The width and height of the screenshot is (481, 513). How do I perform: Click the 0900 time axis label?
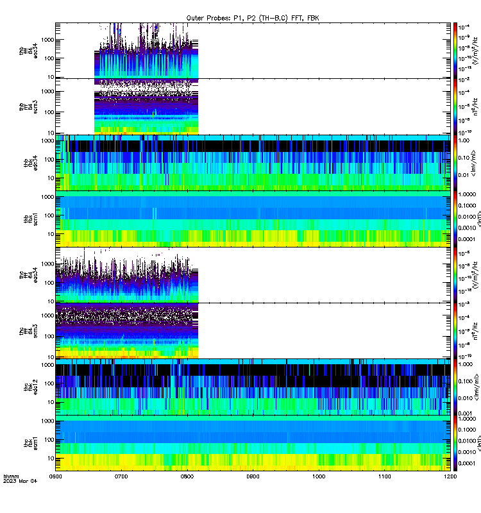pos(253,476)
